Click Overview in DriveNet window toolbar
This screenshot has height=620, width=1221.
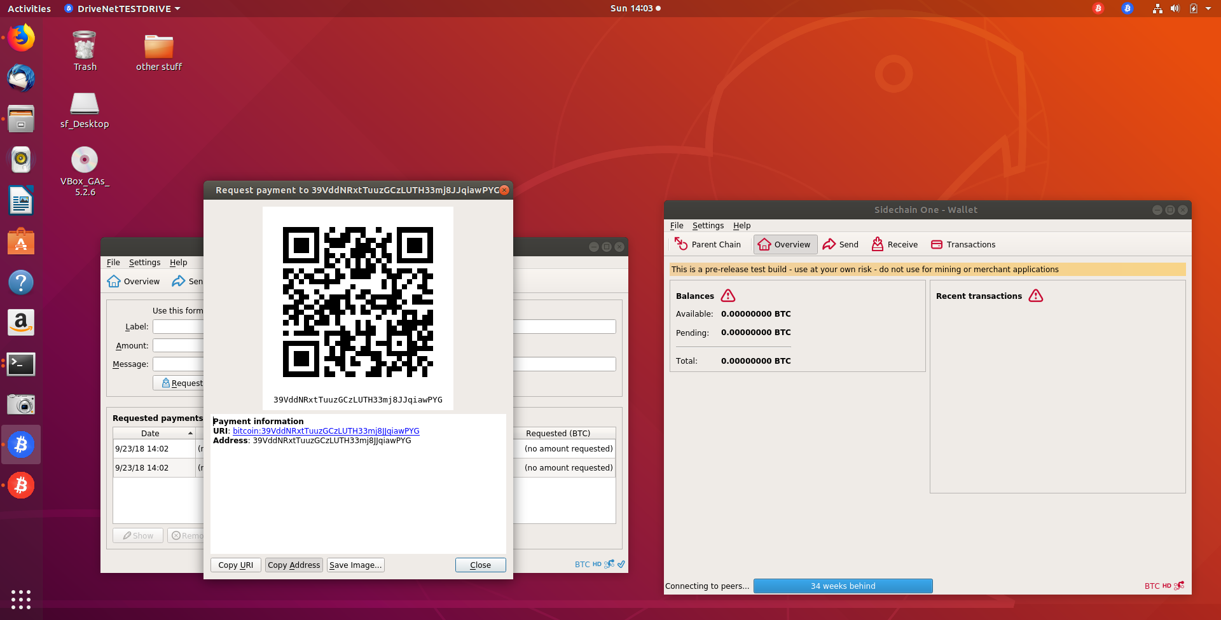134,281
